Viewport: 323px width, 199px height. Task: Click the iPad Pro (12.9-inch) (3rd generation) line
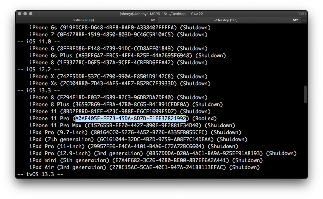click(163, 153)
